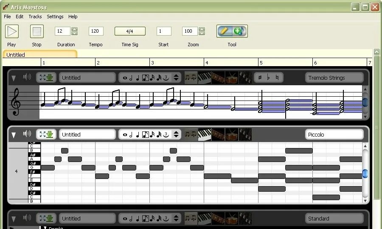Image resolution: width=382 pixels, height=229 pixels.
Task: Click the score track vertical scroll thumb
Action: tap(365, 102)
